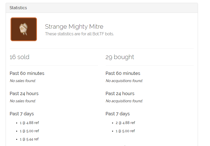Click "No sales found" under Past 60 minutes
This screenshot has width=210, height=146.
pyautogui.click(x=23, y=81)
